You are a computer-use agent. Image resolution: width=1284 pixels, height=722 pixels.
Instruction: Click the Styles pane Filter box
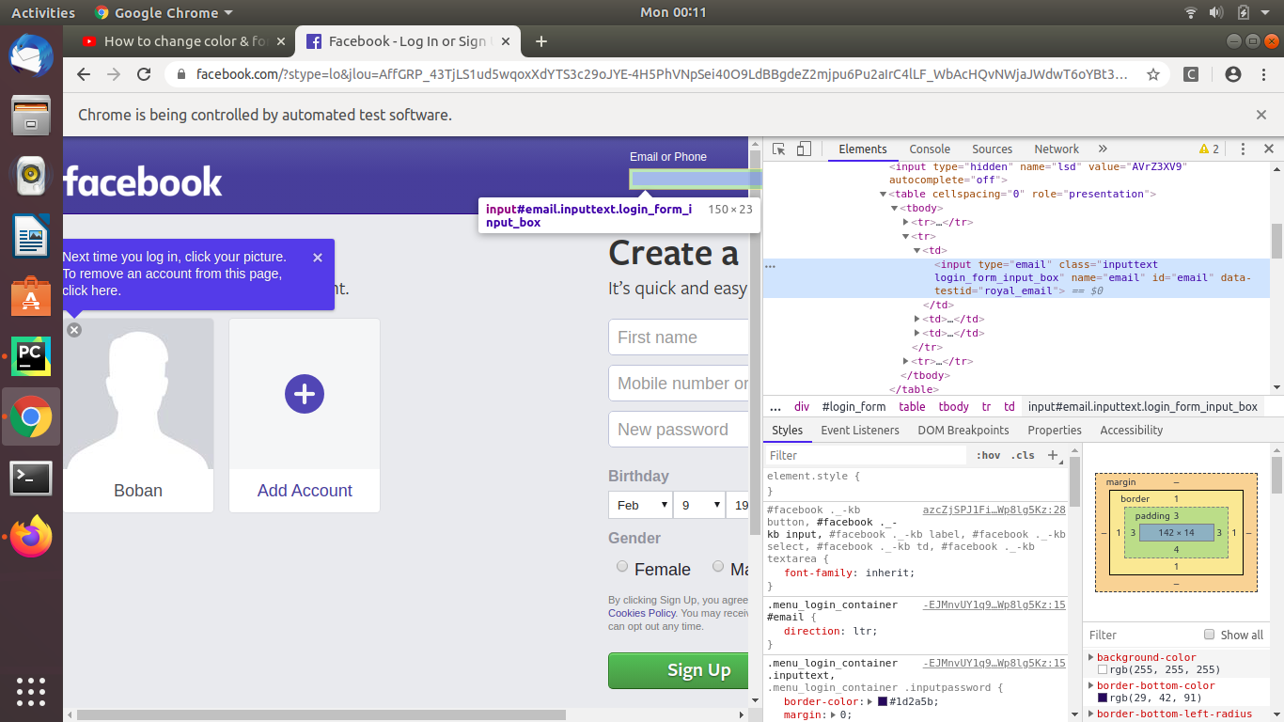click(865, 455)
